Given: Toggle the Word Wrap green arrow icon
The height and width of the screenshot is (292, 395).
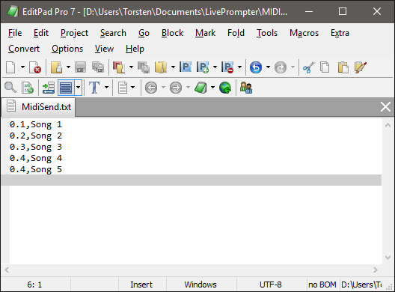Looking at the screenshot, I should click(49, 88).
